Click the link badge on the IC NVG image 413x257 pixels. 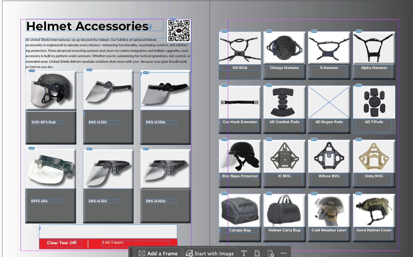click(x=269, y=140)
